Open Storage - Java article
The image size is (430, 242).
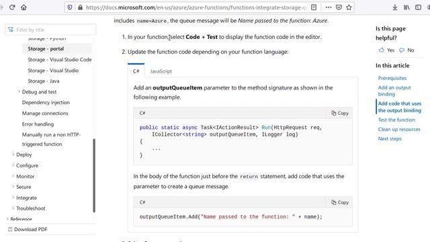click(x=43, y=81)
